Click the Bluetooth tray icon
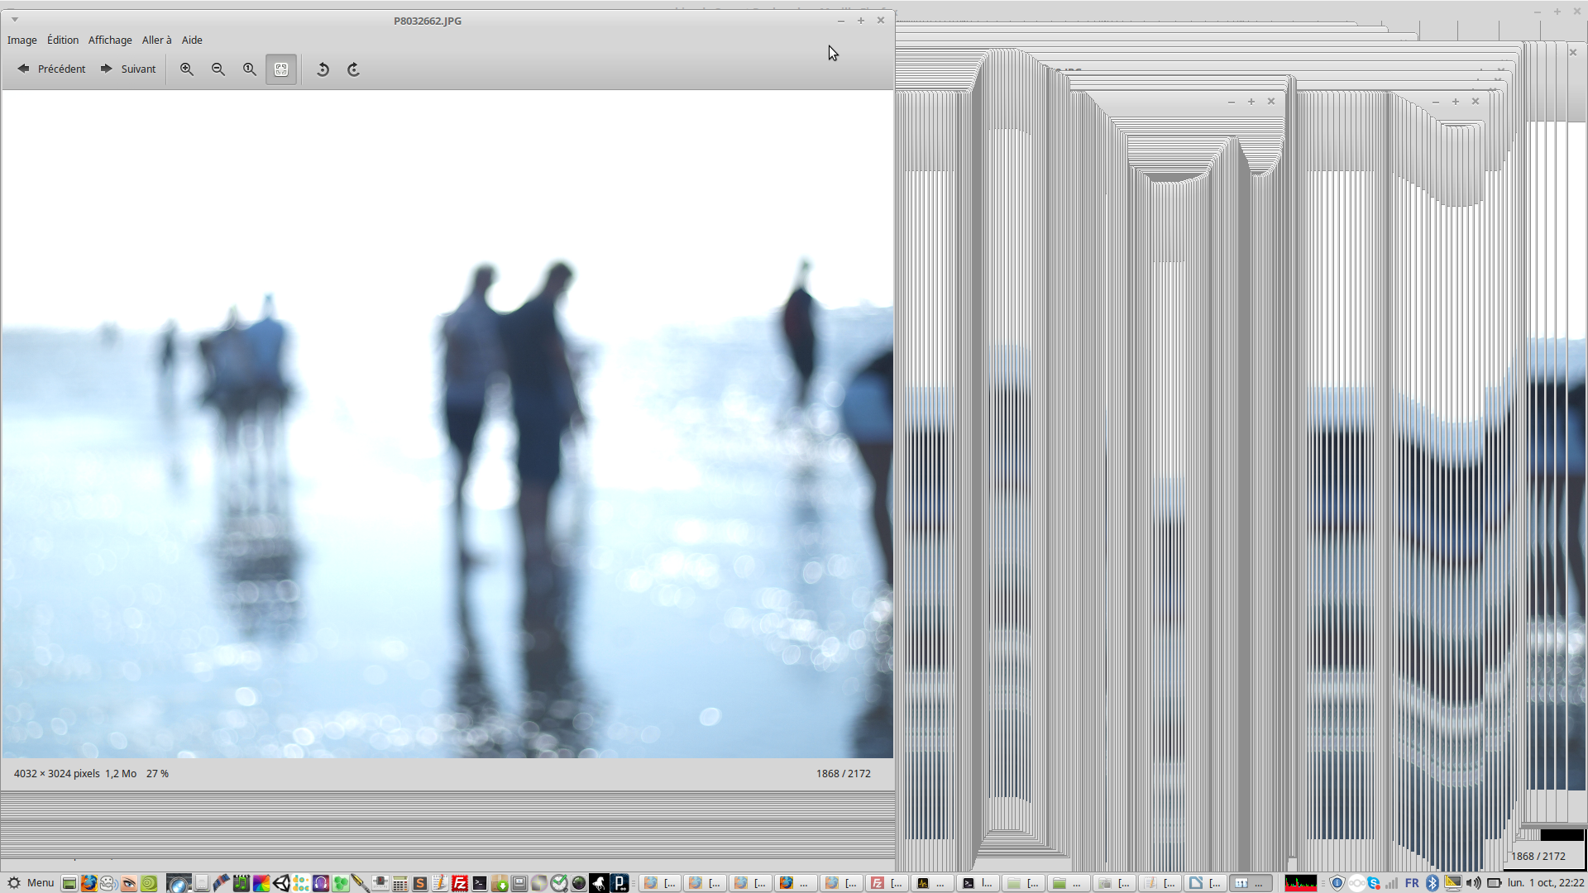Viewport: 1588px width, 893px height. (x=1433, y=883)
